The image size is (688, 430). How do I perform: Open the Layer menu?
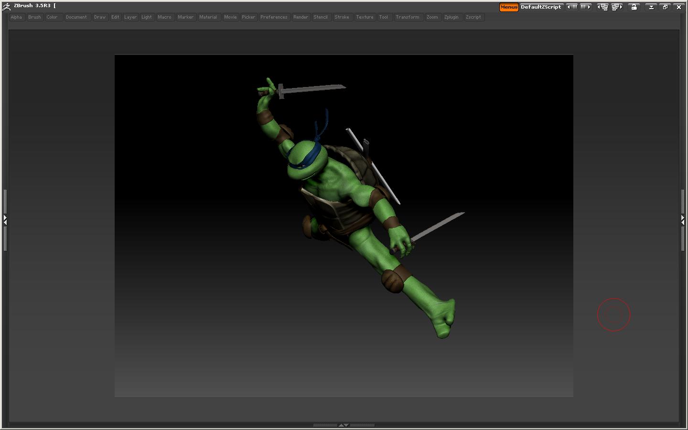pos(130,17)
